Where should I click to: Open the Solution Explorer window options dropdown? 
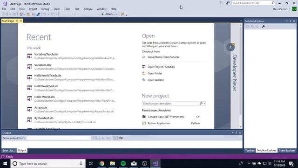click(x=287, y=21)
